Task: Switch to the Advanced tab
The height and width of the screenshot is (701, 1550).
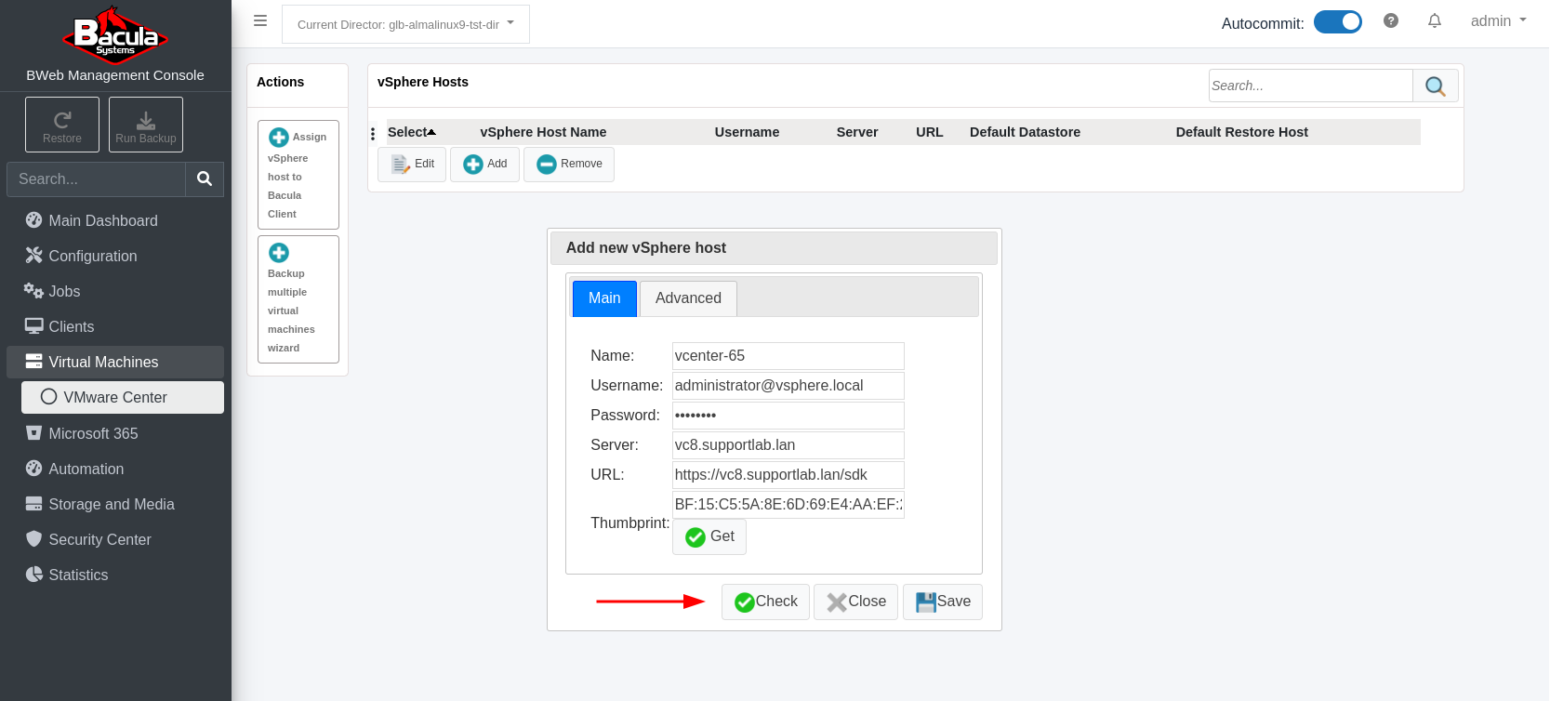Action: (x=688, y=298)
